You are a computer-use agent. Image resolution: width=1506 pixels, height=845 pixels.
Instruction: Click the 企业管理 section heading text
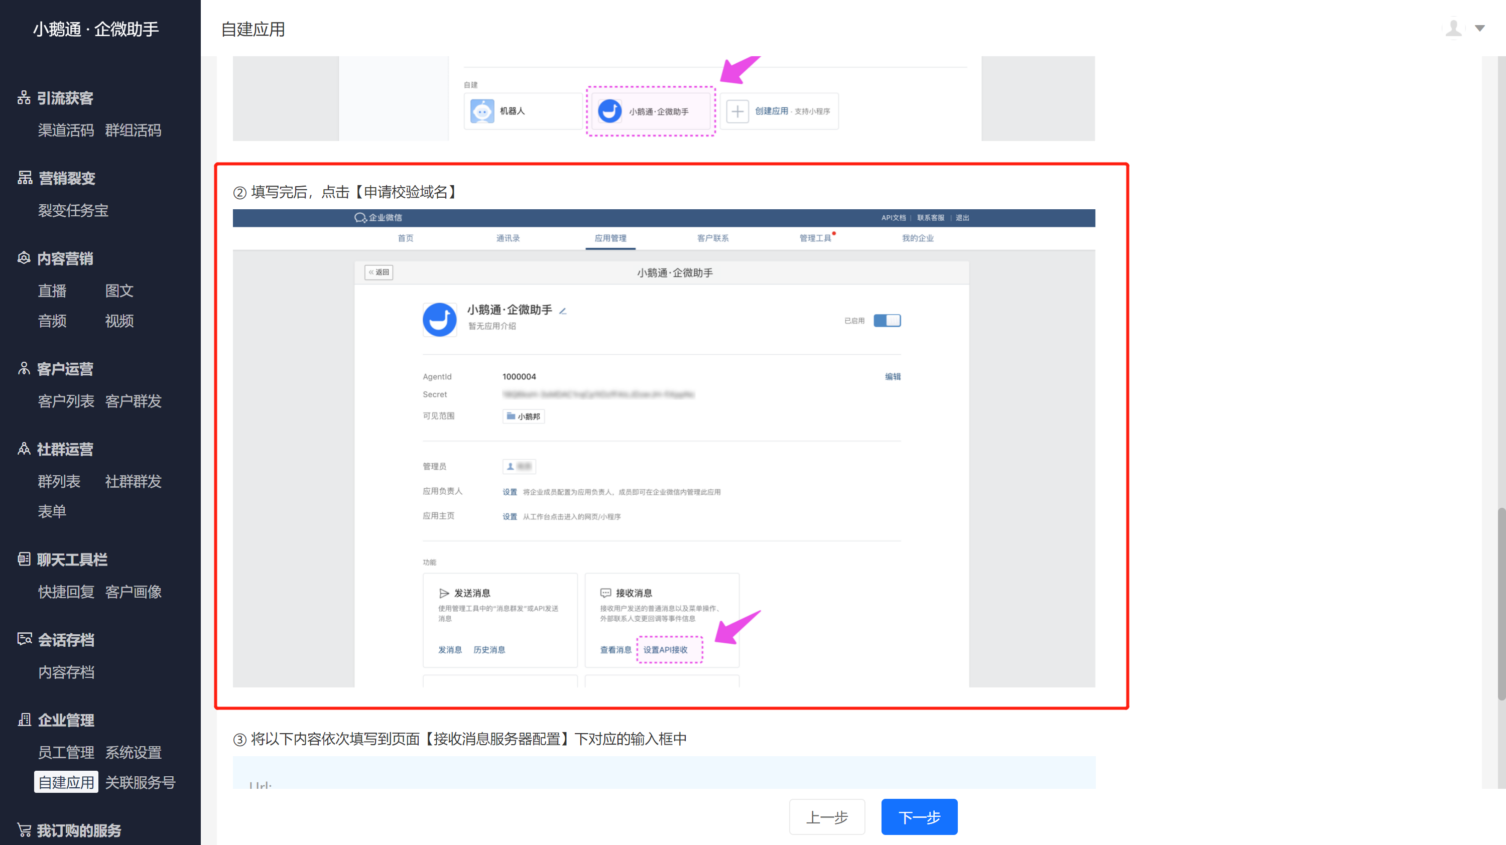coord(66,720)
